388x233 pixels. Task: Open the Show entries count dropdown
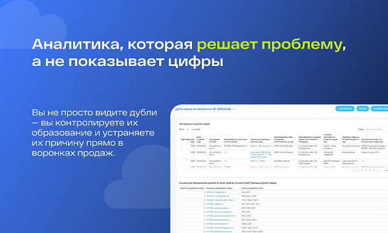(x=189, y=129)
